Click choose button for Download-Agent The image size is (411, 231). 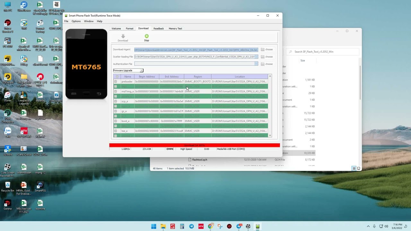tap(267, 49)
